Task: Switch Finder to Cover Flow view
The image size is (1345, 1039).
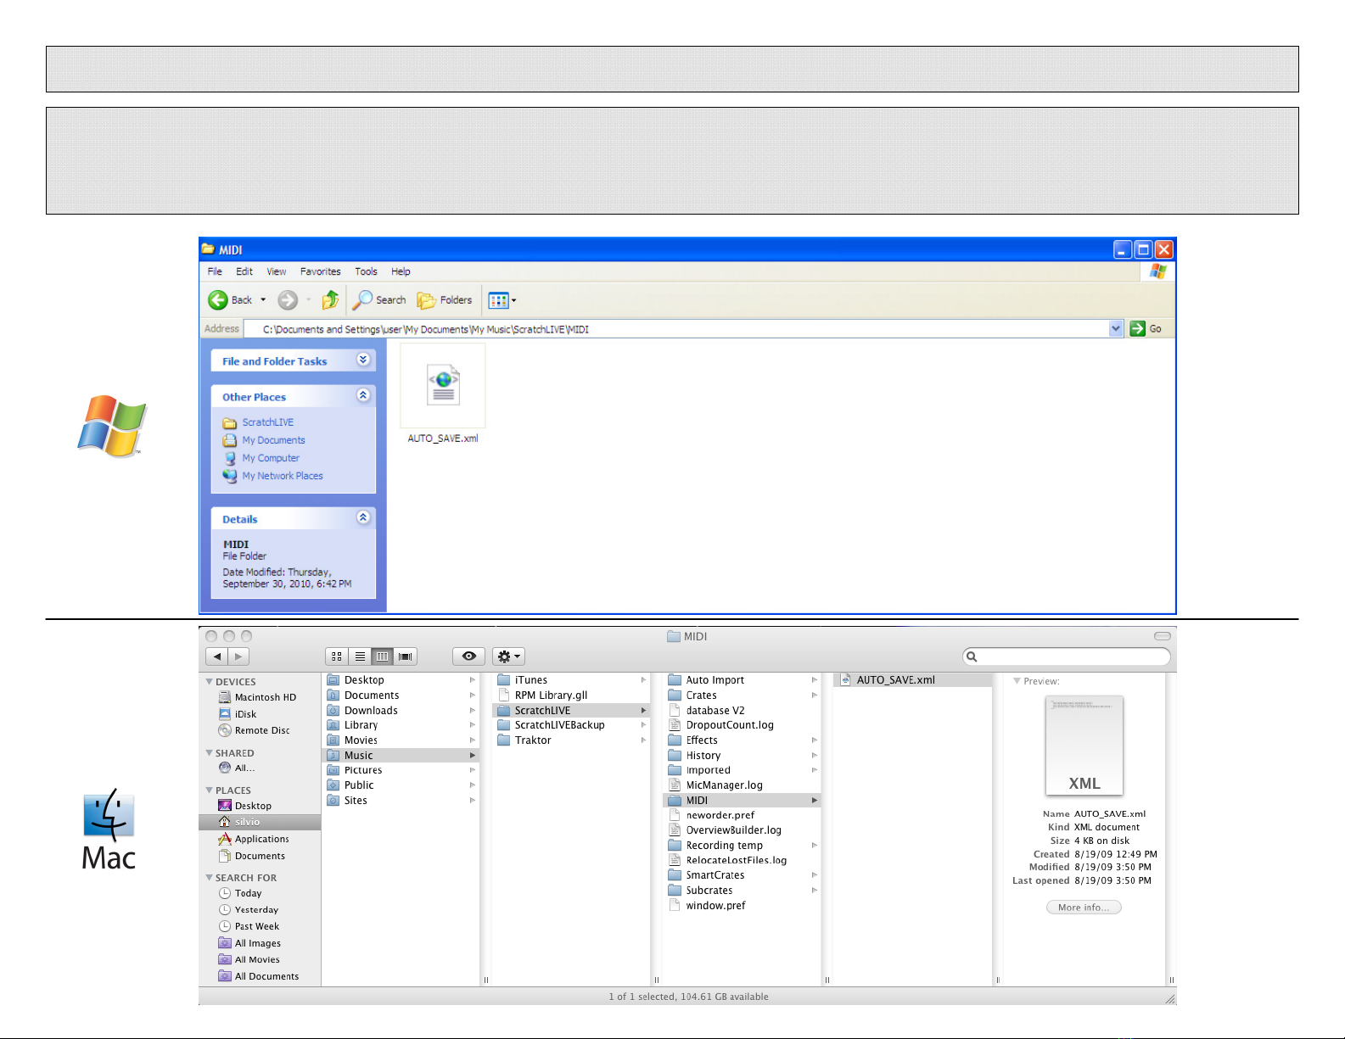Action: click(x=406, y=656)
